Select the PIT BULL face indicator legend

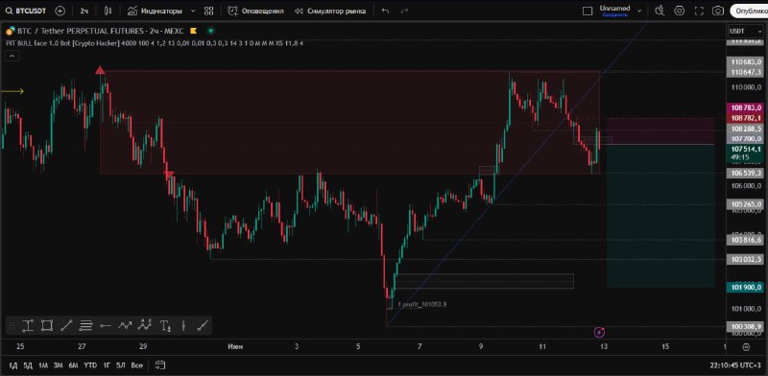pos(154,43)
